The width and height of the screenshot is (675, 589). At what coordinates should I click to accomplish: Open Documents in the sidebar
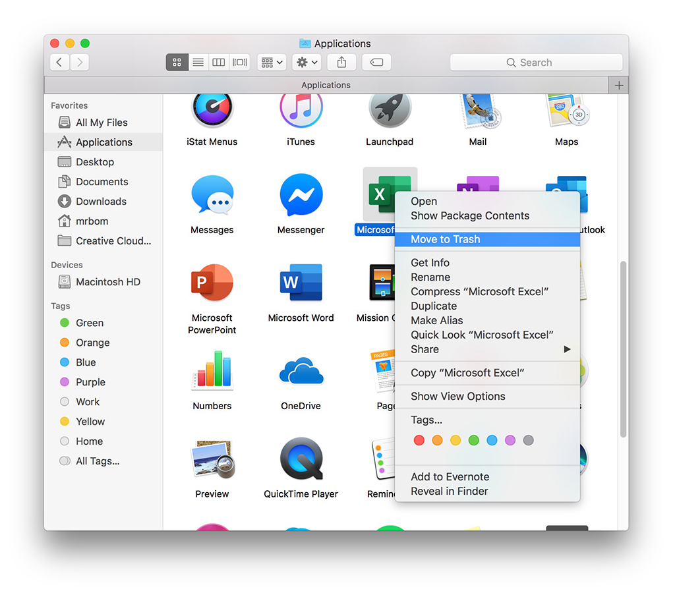point(103,182)
